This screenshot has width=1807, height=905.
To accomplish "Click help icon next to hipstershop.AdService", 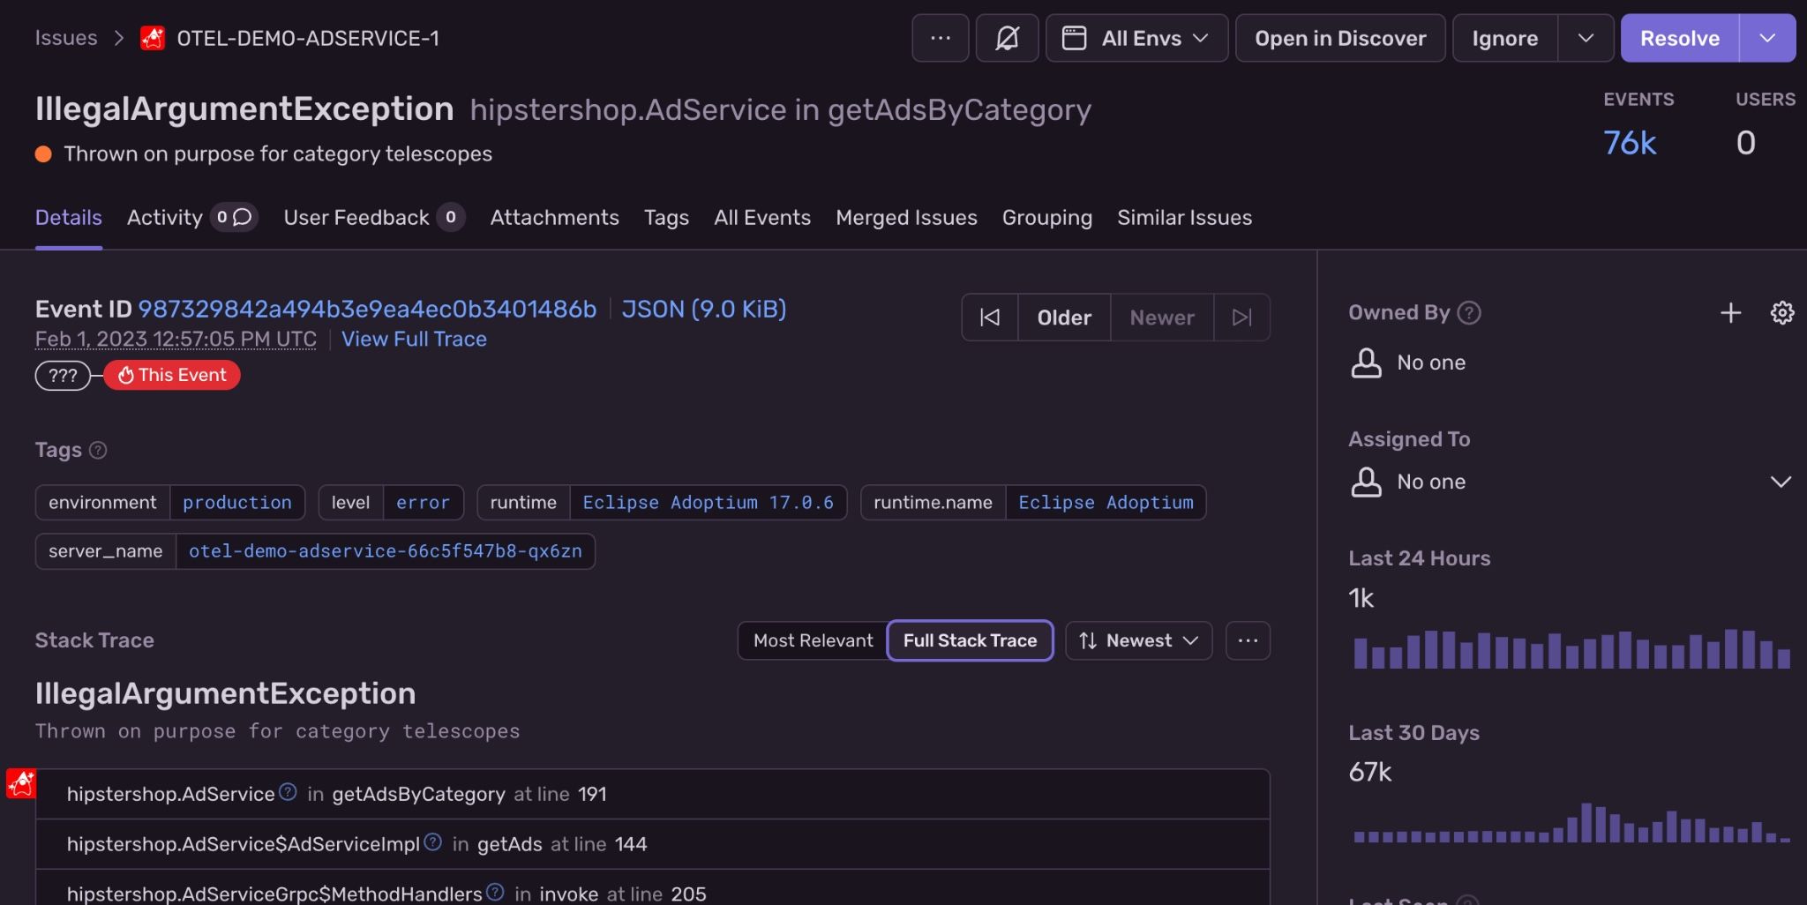I will click(x=288, y=792).
